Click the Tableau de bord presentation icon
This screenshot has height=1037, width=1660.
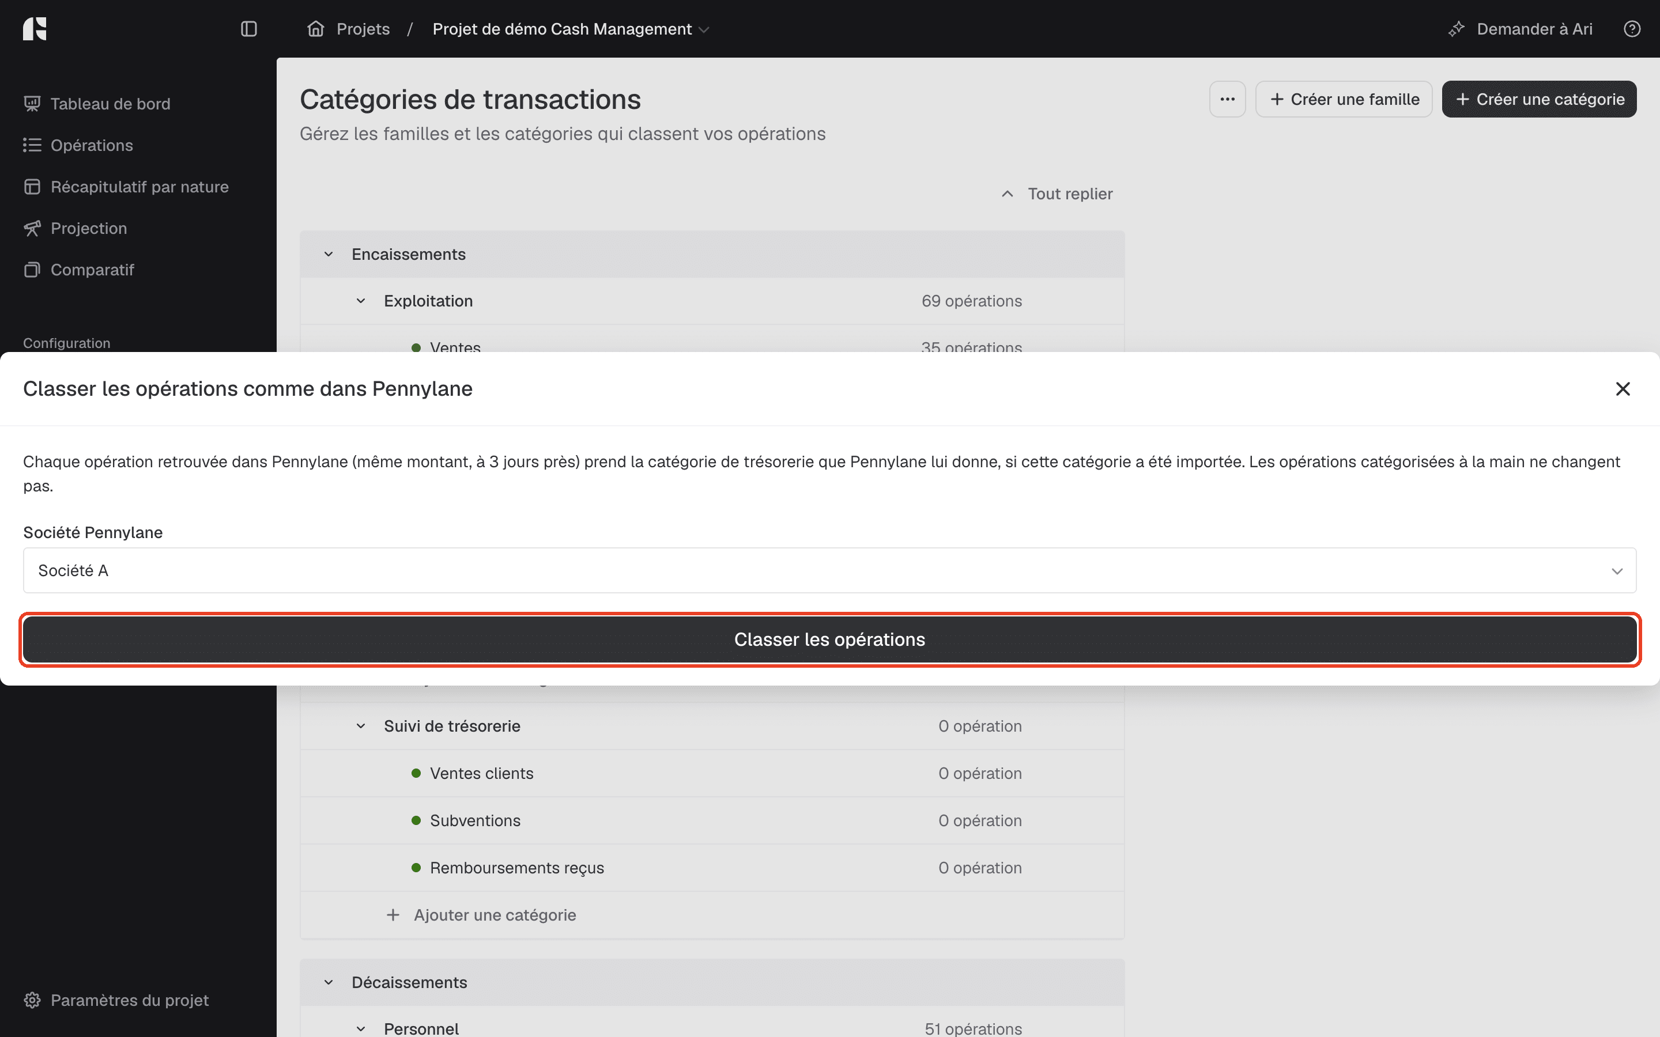tap(32, 104)
